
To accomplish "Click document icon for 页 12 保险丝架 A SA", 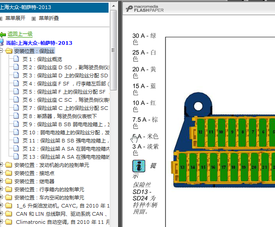I will pos(16,148).
